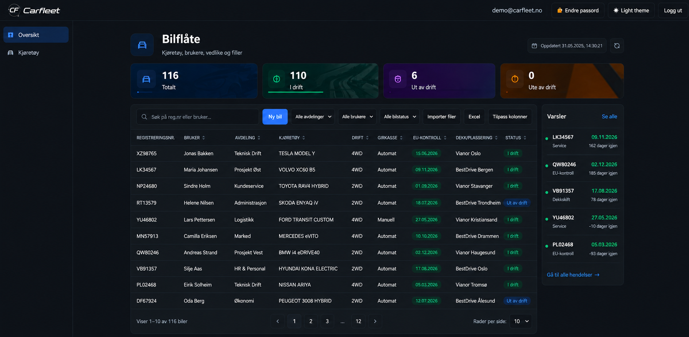Click the orange Ute av drift power icon
The height and width of the screenshot is (337, 689).
tap(515, 79)
